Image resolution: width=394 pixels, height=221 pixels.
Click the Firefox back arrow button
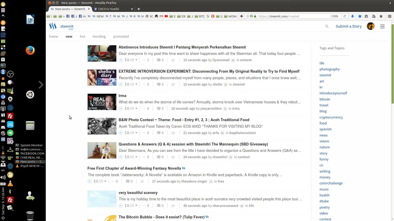click(242, 16)
